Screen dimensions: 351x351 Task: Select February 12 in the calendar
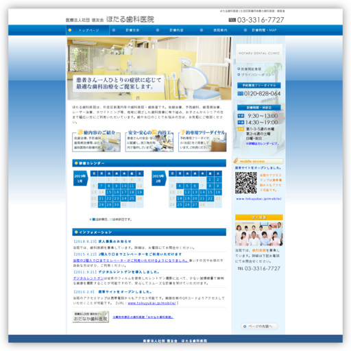click(187, 192)
